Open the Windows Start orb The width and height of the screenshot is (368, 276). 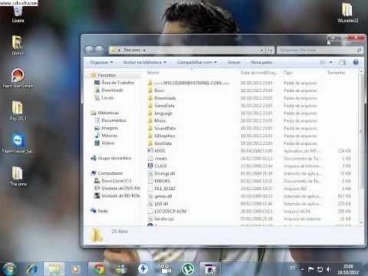[9, 269]
